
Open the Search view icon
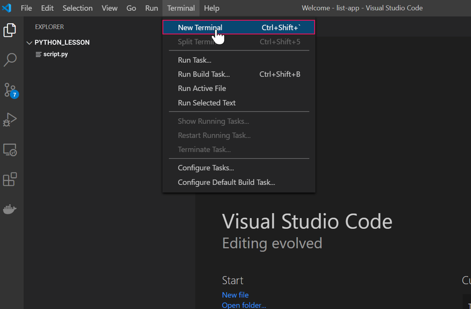pyautogui.click(x=10, y=60)
